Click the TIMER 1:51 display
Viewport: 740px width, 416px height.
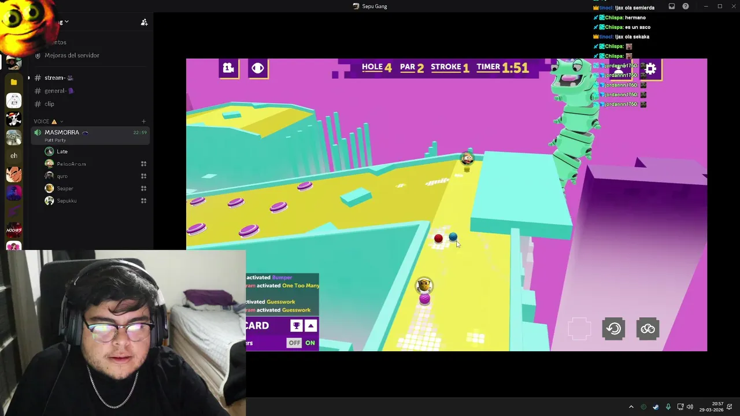pos(502,67)
